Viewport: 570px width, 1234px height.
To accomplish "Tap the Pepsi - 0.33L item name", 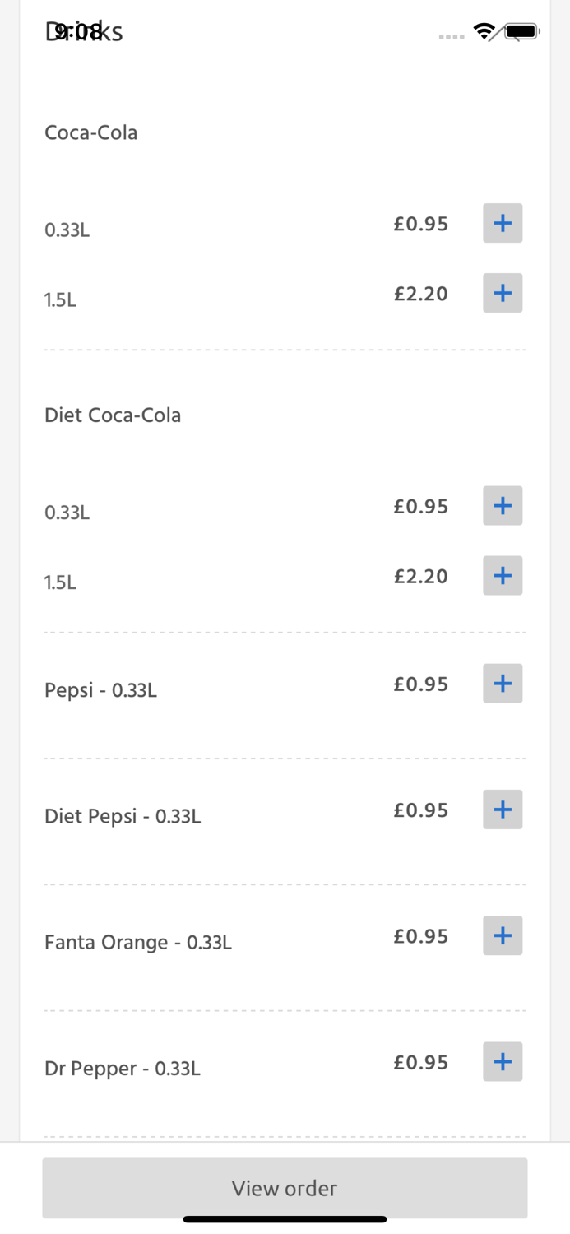I will pos(100,689).
